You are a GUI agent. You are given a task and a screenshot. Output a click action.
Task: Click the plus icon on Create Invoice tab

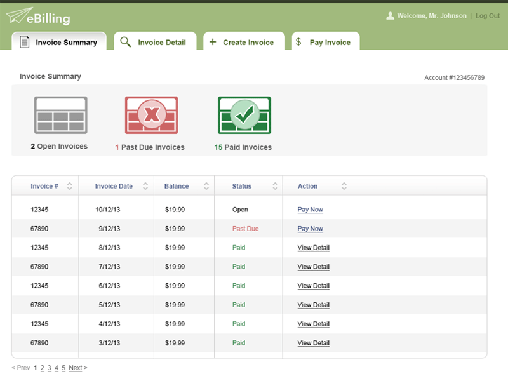pyautogui.click(x=212, y=41)
